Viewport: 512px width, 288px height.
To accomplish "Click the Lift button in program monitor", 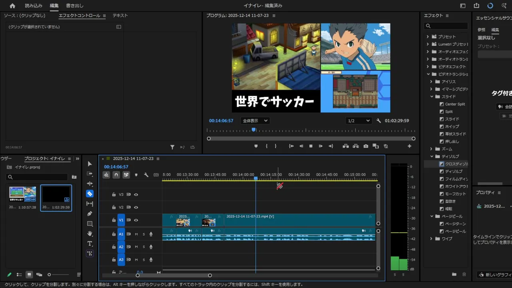I will coord(345,146).
